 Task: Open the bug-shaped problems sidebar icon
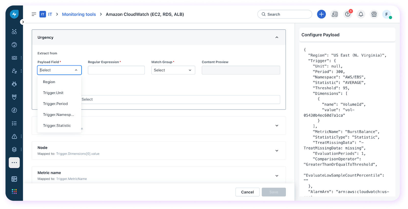pyautogui.click(x=14, y=84)
